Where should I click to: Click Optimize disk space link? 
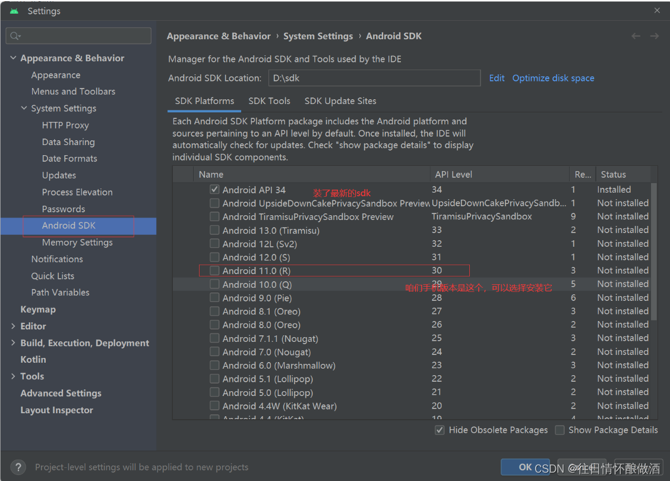click(x=554, y=78)
